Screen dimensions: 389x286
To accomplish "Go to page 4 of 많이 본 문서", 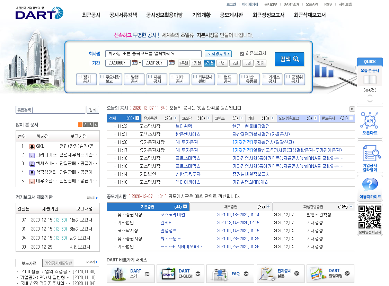I will 96,125.
